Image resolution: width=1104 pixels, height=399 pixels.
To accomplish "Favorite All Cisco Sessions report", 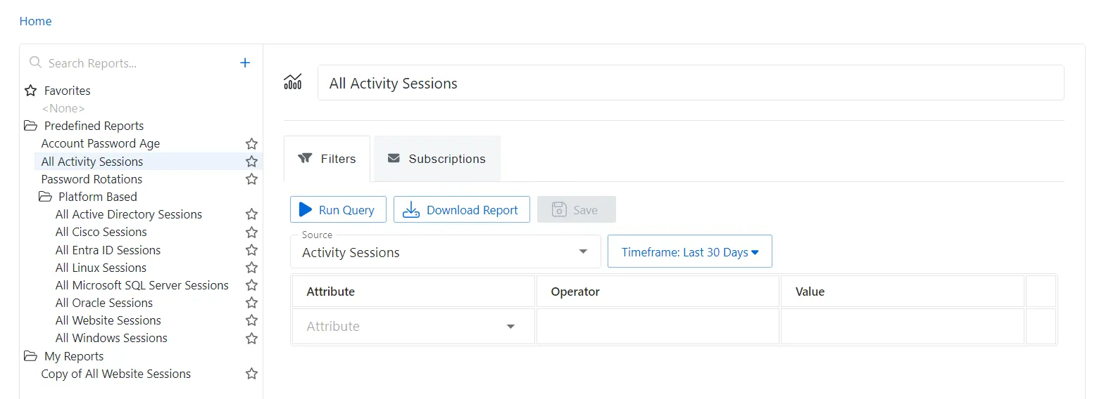I will click(x=251, y=233).
